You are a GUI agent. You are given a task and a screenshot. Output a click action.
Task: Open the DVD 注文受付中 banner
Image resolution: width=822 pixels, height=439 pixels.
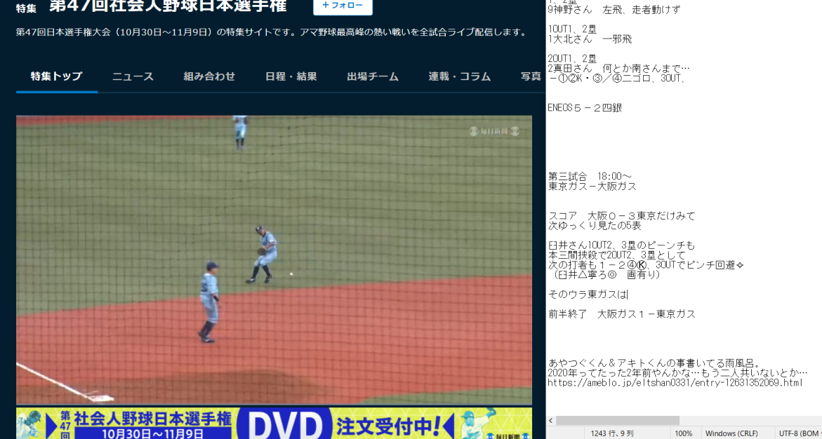[274, 424]
